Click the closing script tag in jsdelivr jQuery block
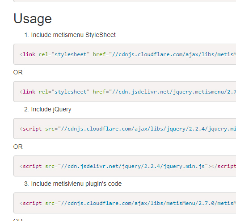Image resolution: width=236 pixels, height=221 pixels. pyautogui.click(x=223, y=166)
